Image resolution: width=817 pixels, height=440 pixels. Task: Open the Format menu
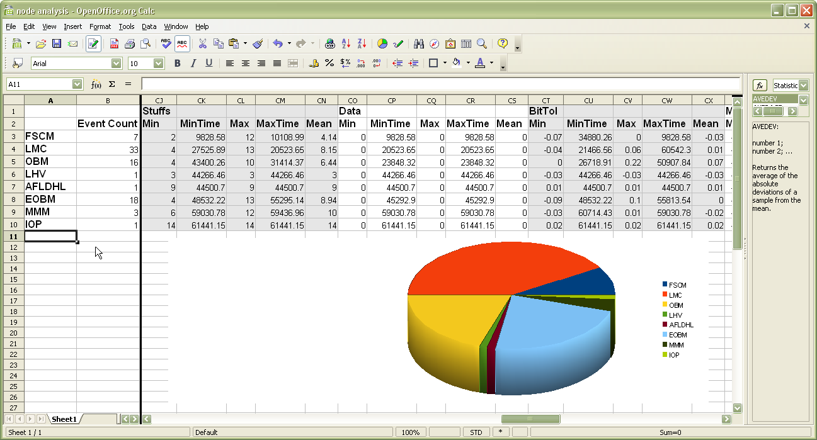pyautogui.click(x=100, y=26)
